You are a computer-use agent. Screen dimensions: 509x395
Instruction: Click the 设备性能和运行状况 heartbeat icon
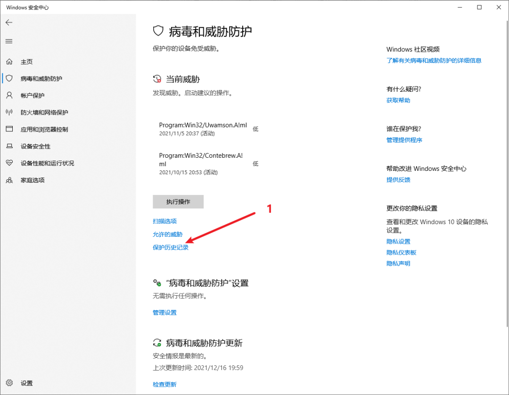click(9, 163)
